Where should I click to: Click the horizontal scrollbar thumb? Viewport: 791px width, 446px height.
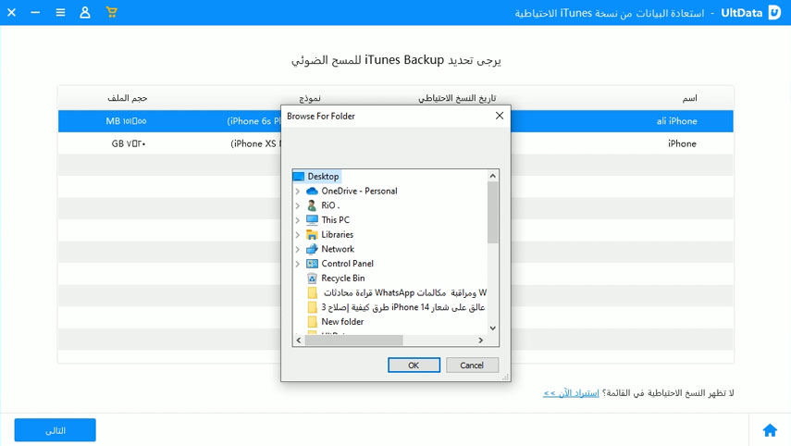coord(353,341)
